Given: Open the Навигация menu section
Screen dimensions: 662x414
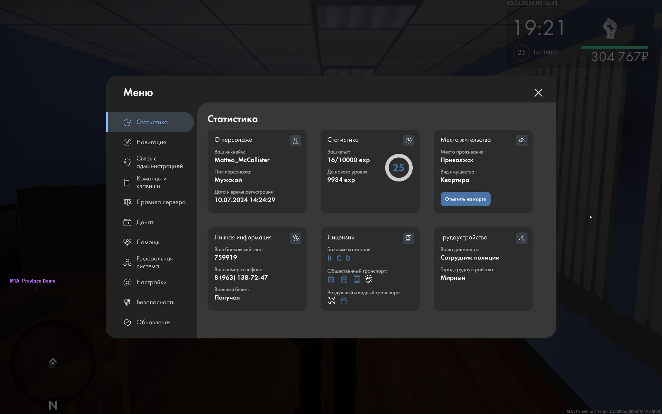Looking at the screenshot, I should click(x=151, y=142).
